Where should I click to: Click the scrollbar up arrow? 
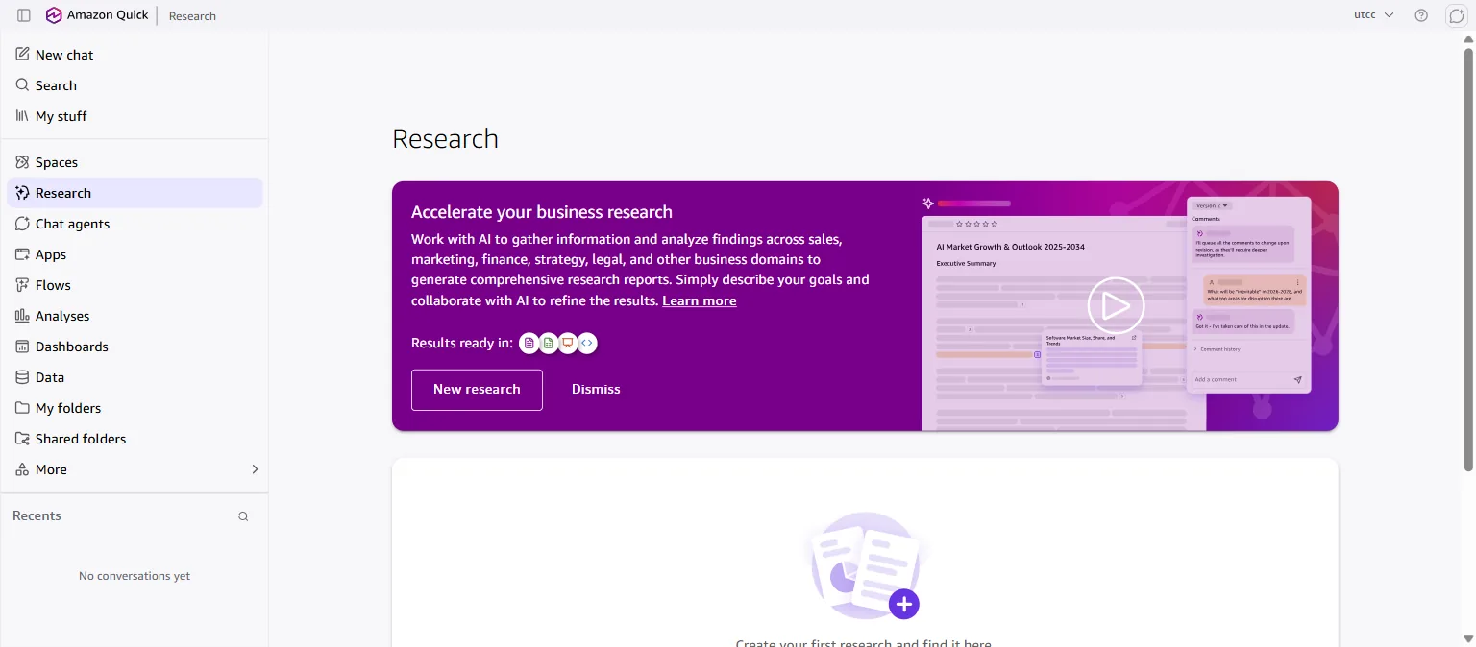click(1468, 38)
